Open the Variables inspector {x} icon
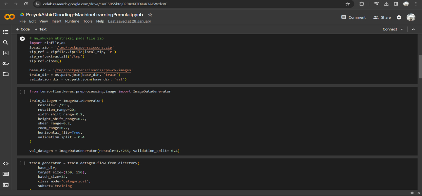 click(6, 53)
